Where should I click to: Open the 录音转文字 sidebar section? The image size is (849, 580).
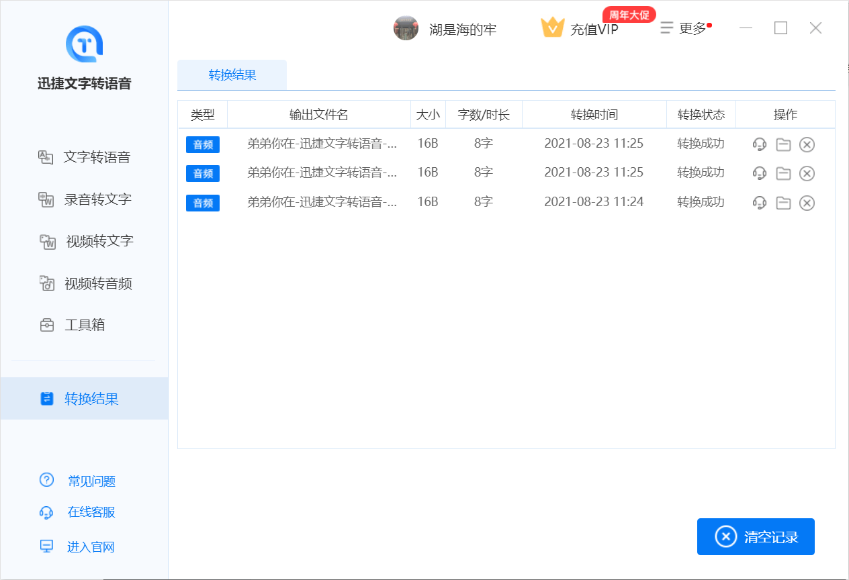coord(84,199)
